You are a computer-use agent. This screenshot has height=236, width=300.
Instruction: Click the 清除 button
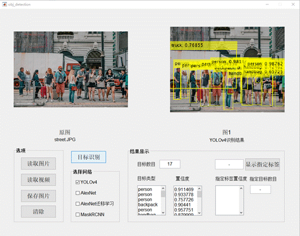[38, 212]
